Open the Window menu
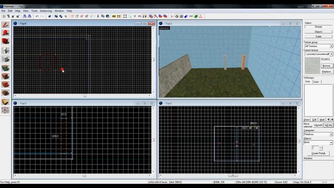This screenshot has width=334, height=188. click(59, 10)
